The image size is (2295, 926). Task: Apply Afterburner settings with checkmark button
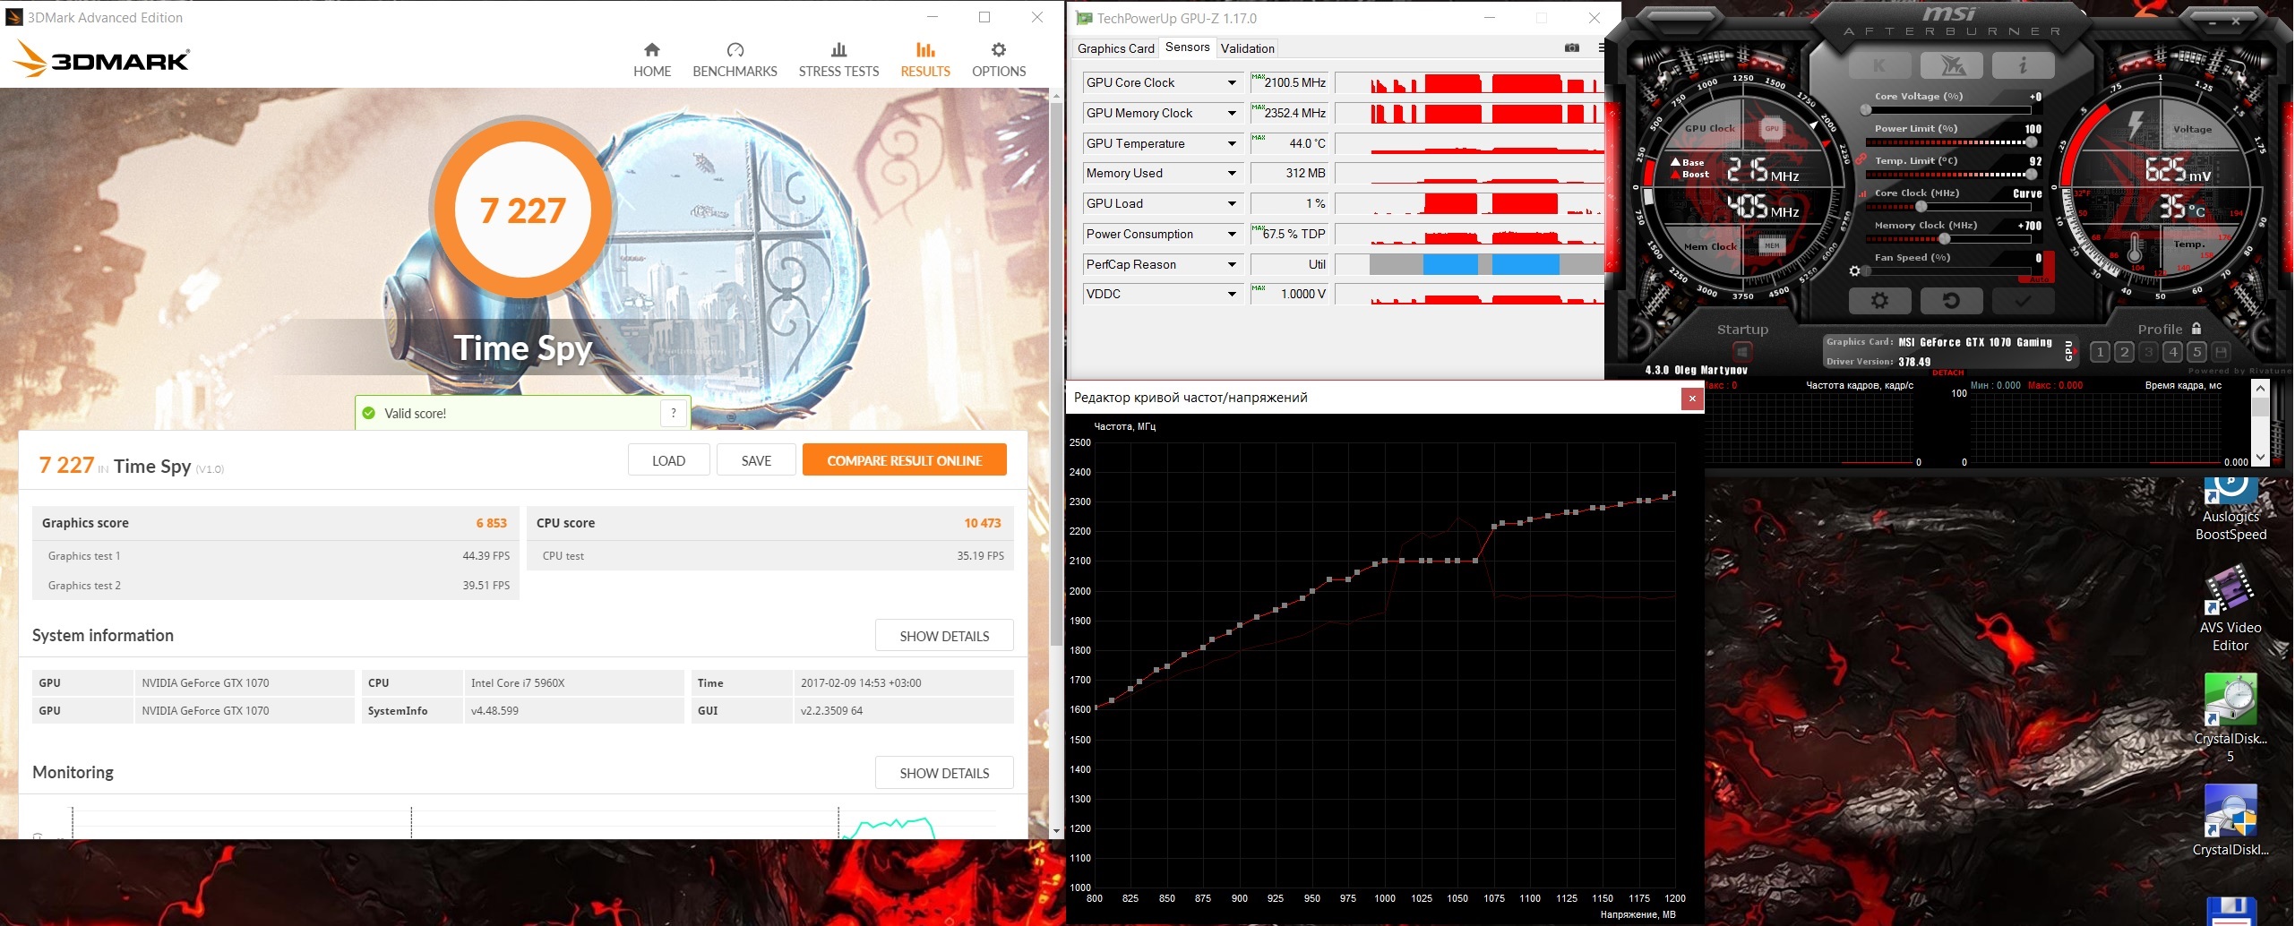tap(2023, 301)
